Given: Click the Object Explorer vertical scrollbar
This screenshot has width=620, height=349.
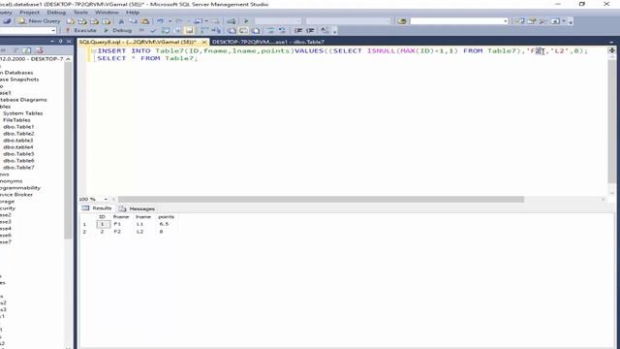Looking at the screenshot, I should click(x=68, y=150).
